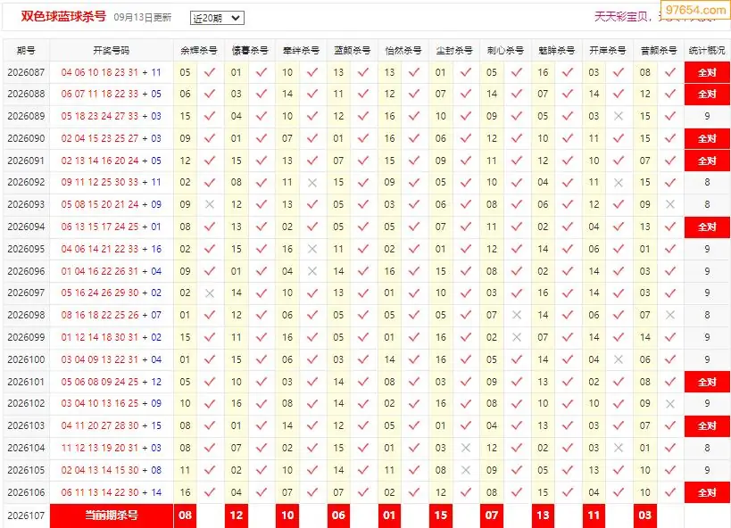Click the 双色球蓝球杀号 page title
The image size is (731, 528).
tap(64, 17)
